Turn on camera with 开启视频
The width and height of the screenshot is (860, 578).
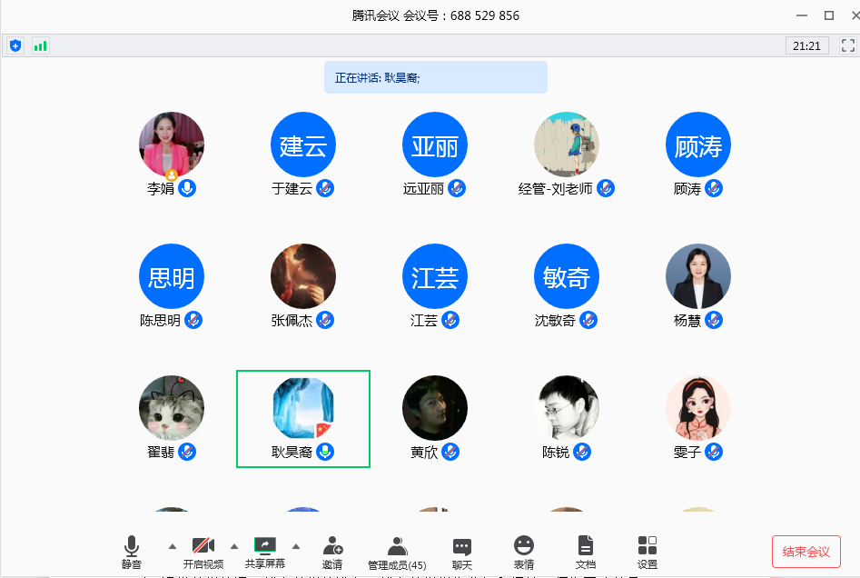pyautogui.click(x=203, y=551)
